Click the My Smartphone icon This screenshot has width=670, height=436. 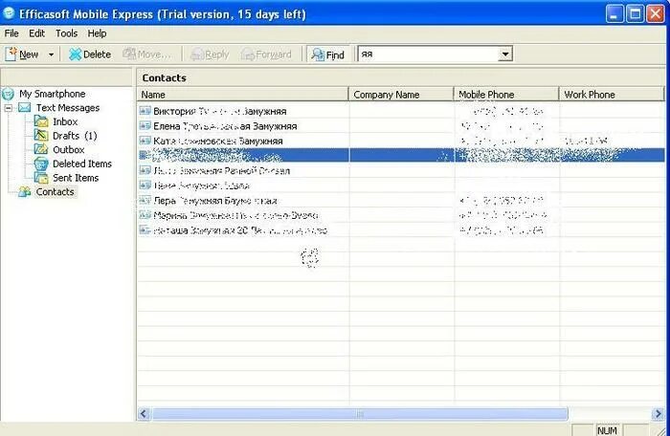(x=8, y=94)
